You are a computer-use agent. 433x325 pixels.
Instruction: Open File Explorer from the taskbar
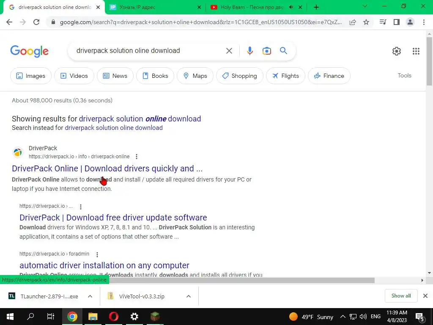[x=93, y=317]
